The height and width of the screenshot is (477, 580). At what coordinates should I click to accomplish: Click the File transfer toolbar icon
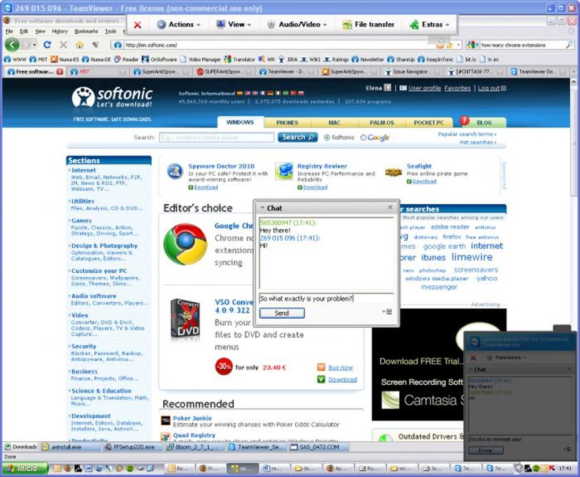click(347, 24)
